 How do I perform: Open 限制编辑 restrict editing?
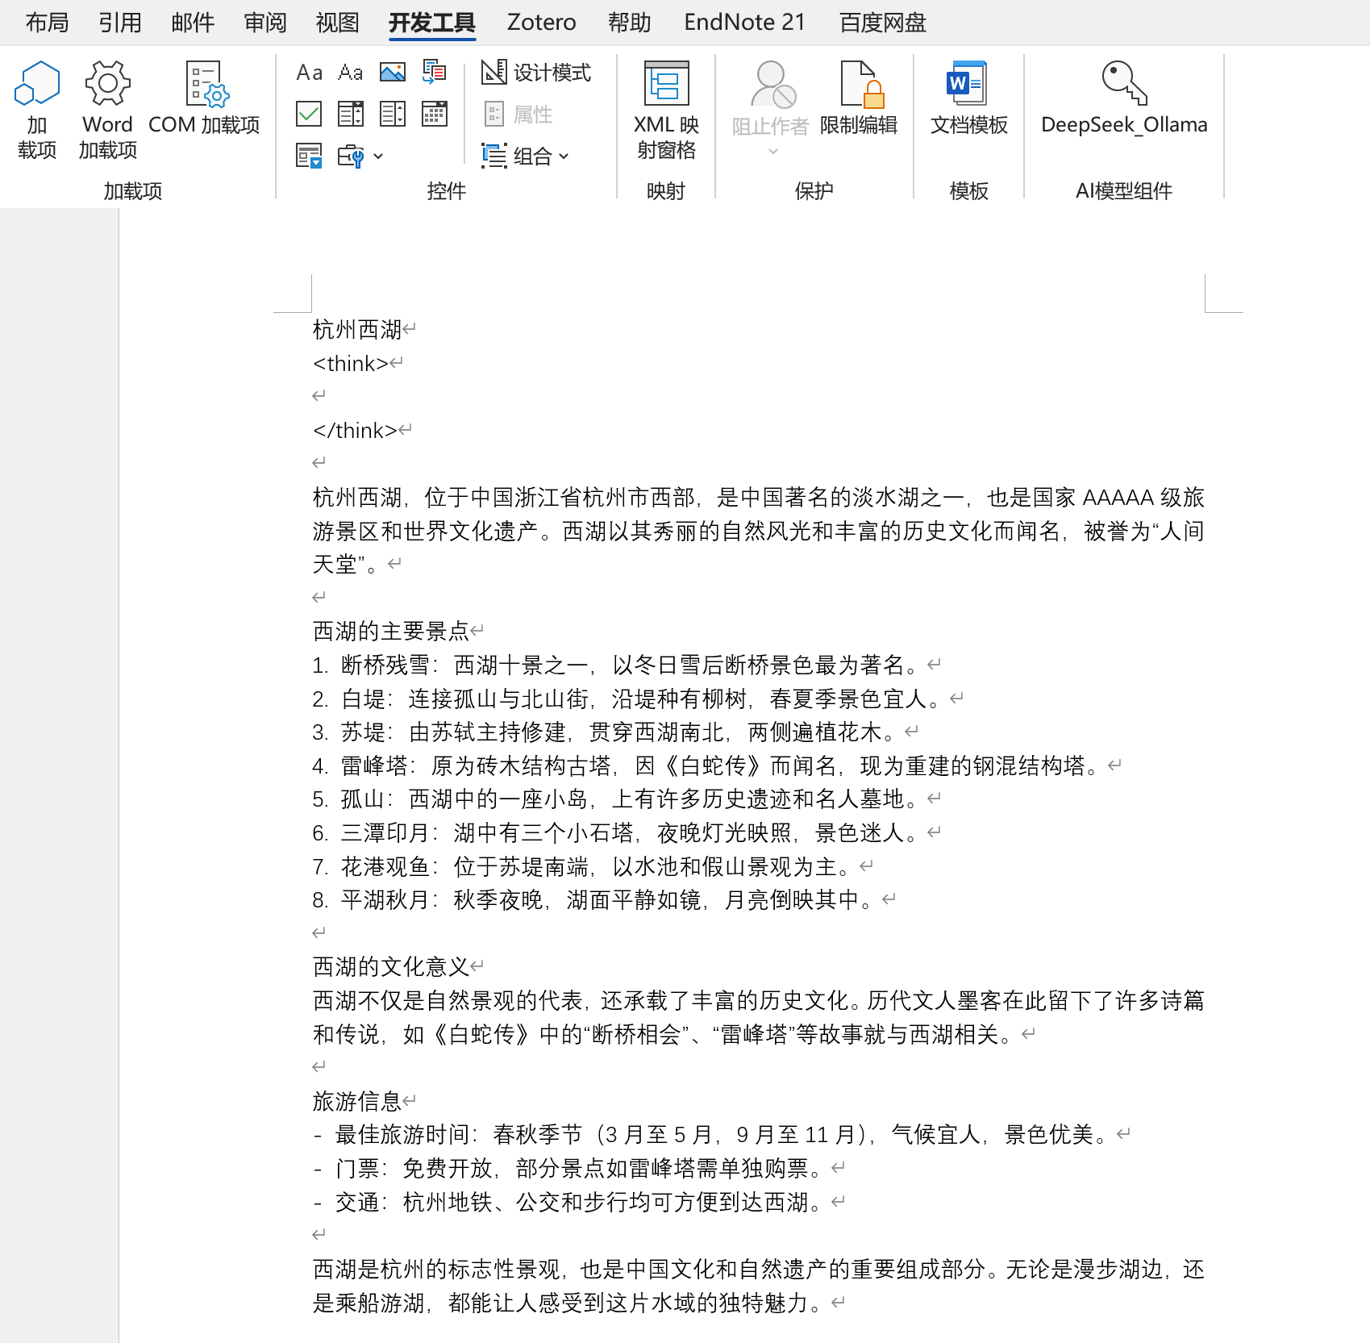pyautogui.click(x=859, y=98)
